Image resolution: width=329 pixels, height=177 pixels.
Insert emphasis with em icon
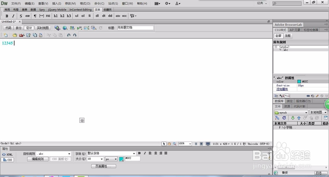tap(28, 16)
